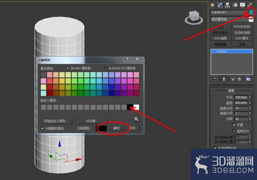Screen dimensions: 257x180
Task: Click the FFD(长方体) modifier button
Action: tap(242, 27)
